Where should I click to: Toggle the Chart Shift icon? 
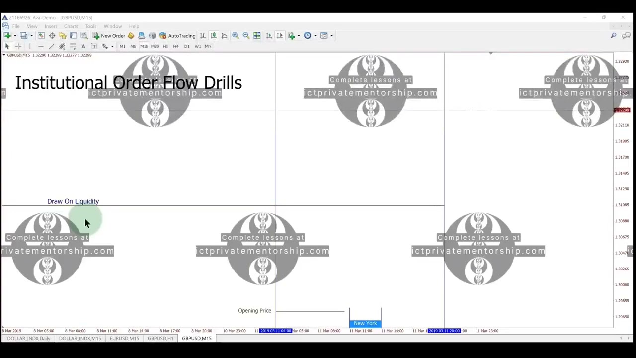click(280, 36)
